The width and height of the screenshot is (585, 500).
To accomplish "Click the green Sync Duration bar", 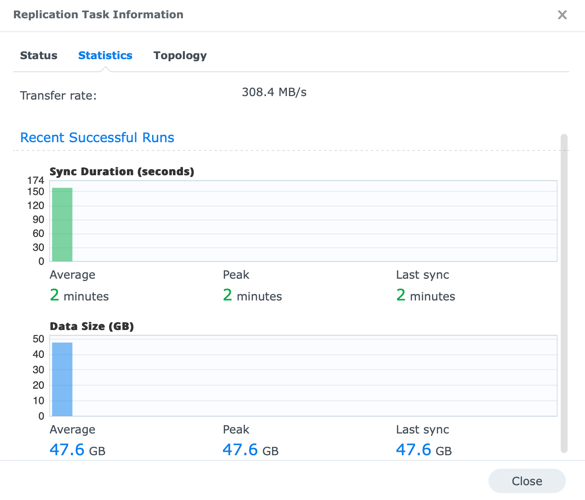I will tap(62, 224).
